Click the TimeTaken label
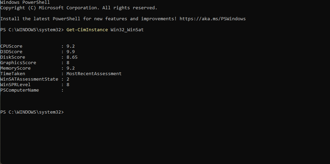The width and height of the screenshot is (330, 164). [12, 73]
